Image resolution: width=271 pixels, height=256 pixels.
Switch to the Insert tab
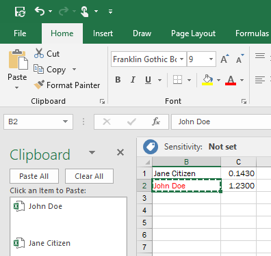click(x=103, y=33)
